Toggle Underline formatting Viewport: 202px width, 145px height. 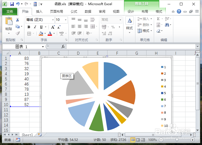(41, 27)
